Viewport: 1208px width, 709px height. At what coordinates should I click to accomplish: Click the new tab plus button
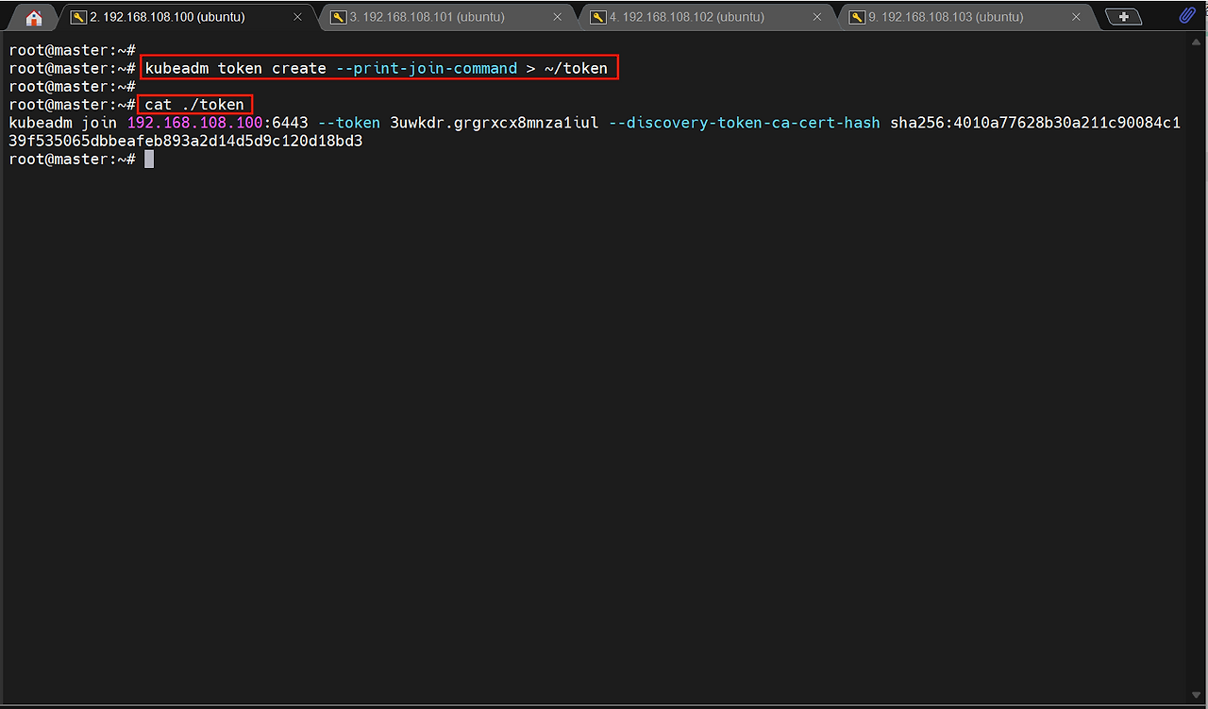(1123, 17)
